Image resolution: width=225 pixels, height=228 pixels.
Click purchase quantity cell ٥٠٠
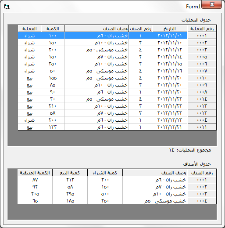pos(105,194)
